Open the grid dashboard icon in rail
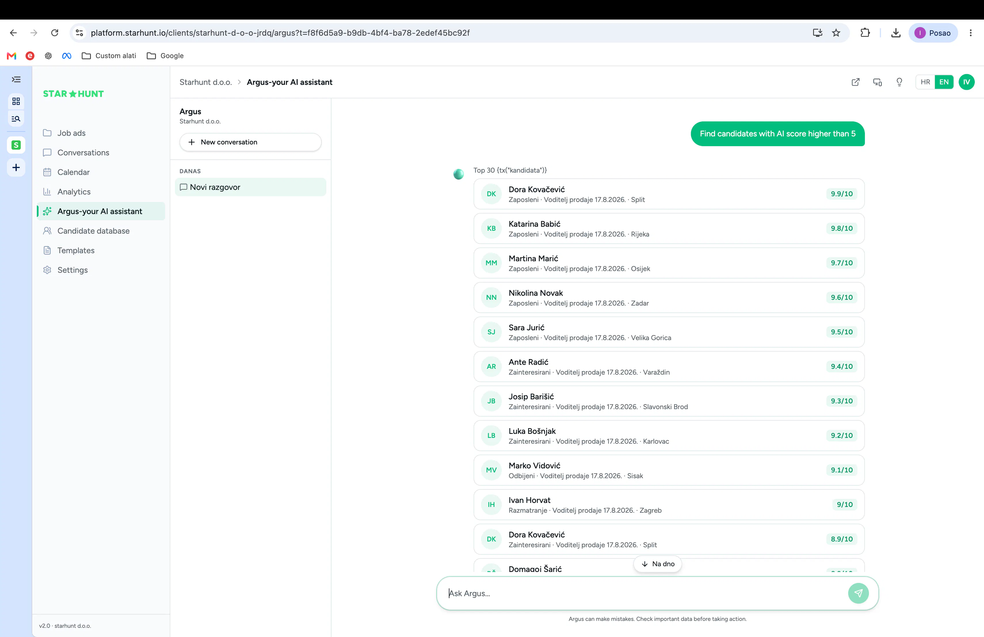The width and height of the screenshot is (984, 637). (16, 101)
